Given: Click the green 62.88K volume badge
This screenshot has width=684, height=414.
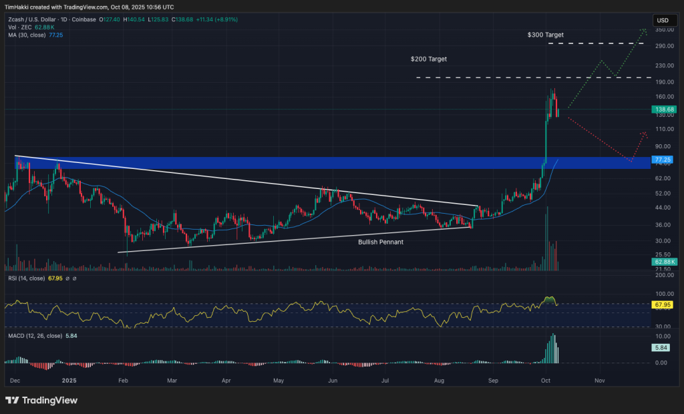Looking at the screenshot, I should 663,262.
